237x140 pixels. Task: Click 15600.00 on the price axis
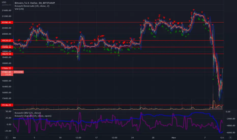click(7, 98)
